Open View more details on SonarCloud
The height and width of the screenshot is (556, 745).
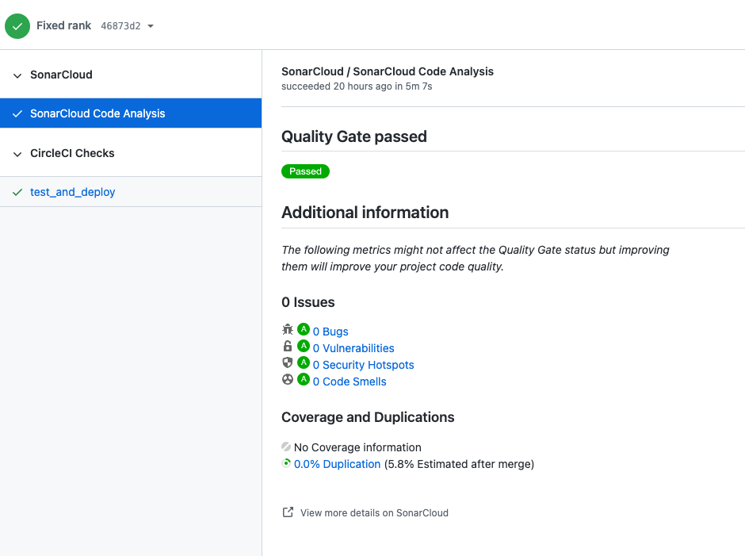click(x=373, y=512)
